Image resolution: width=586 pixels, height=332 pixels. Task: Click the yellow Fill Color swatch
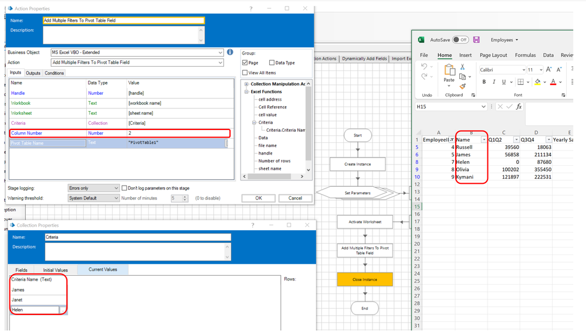(x=538, y=82)
